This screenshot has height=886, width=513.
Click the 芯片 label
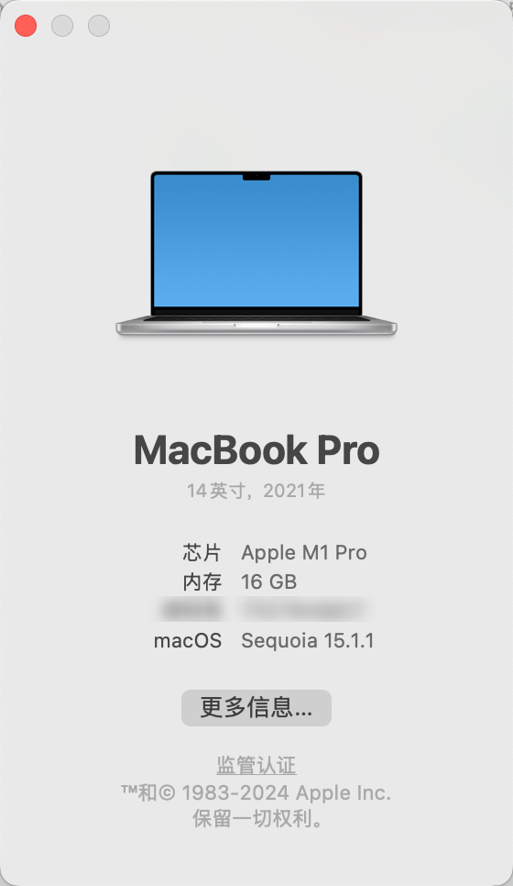point(202,553)
